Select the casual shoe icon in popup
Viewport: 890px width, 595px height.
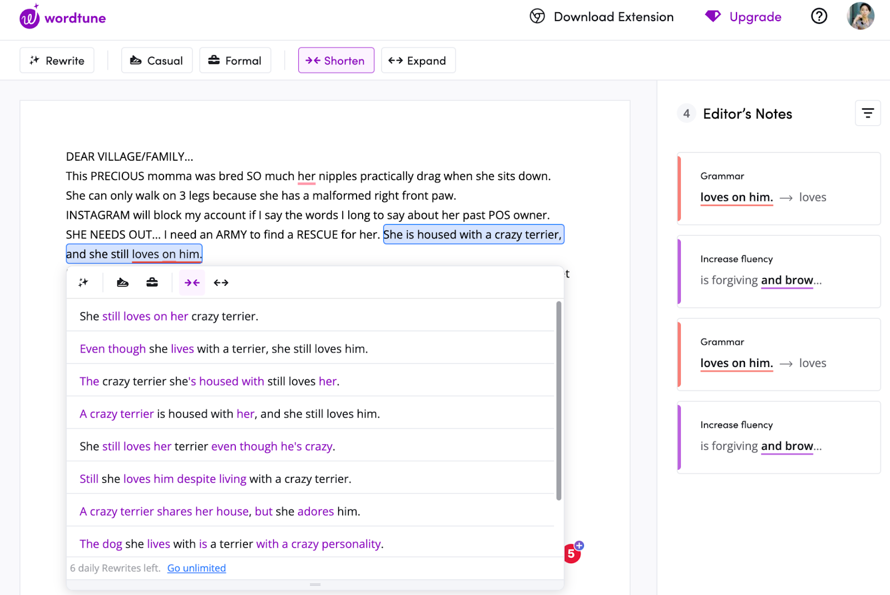[x=123, y=282]
